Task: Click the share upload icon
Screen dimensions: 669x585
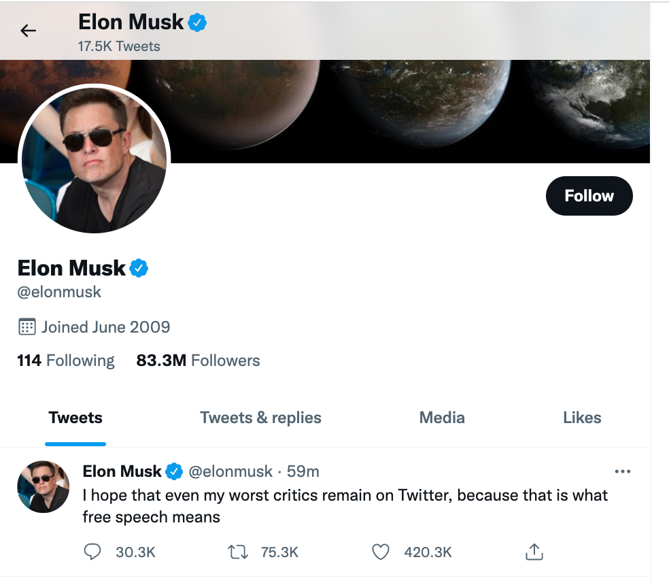Action: coord(534,552)
